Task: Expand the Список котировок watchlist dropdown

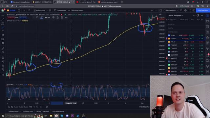Action: coord(175,16)
